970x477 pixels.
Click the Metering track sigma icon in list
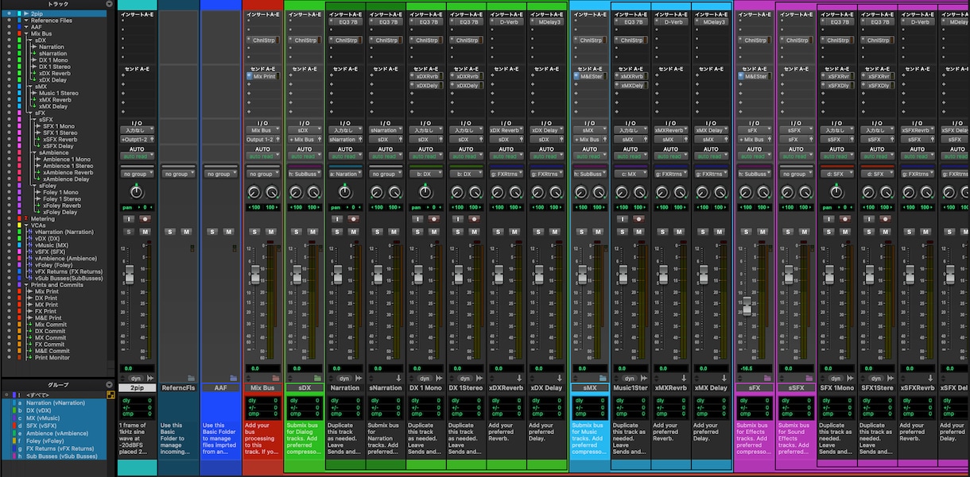[25, 218]
